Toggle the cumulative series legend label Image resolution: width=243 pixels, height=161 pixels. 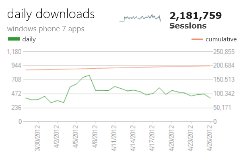point(221,39)
